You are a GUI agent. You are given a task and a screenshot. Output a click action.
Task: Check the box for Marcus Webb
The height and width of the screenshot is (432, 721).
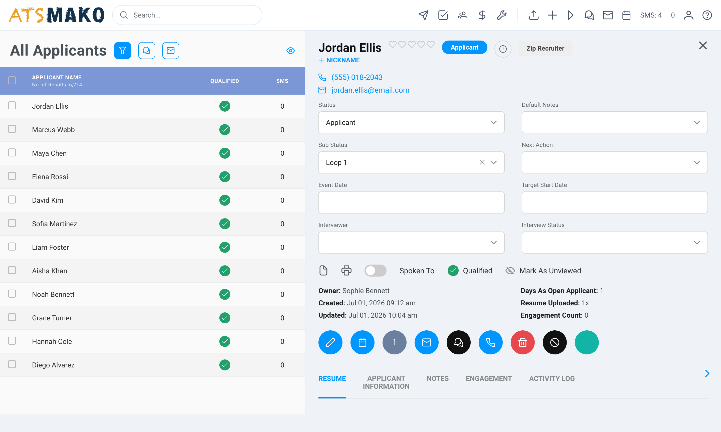tap(12, 129)
